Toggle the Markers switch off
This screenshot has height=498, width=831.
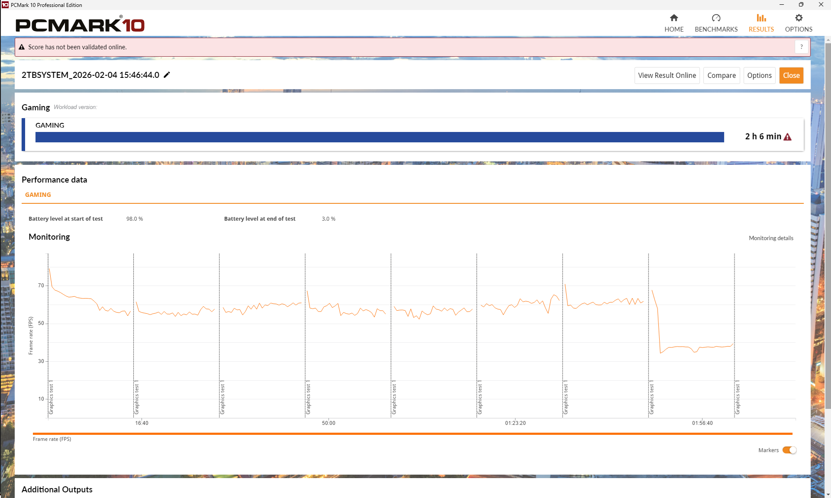point(789,450)
